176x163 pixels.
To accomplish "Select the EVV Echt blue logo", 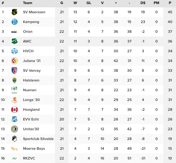I will tap(14, 119).
